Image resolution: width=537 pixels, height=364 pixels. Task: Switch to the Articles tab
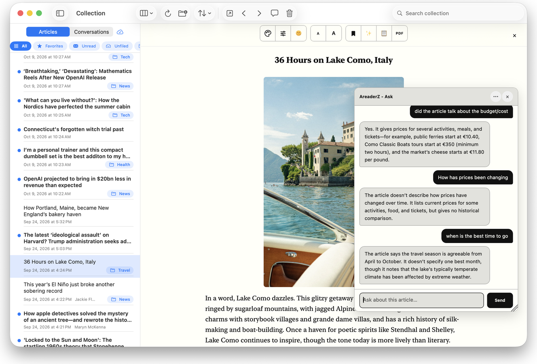coord(48,32)
